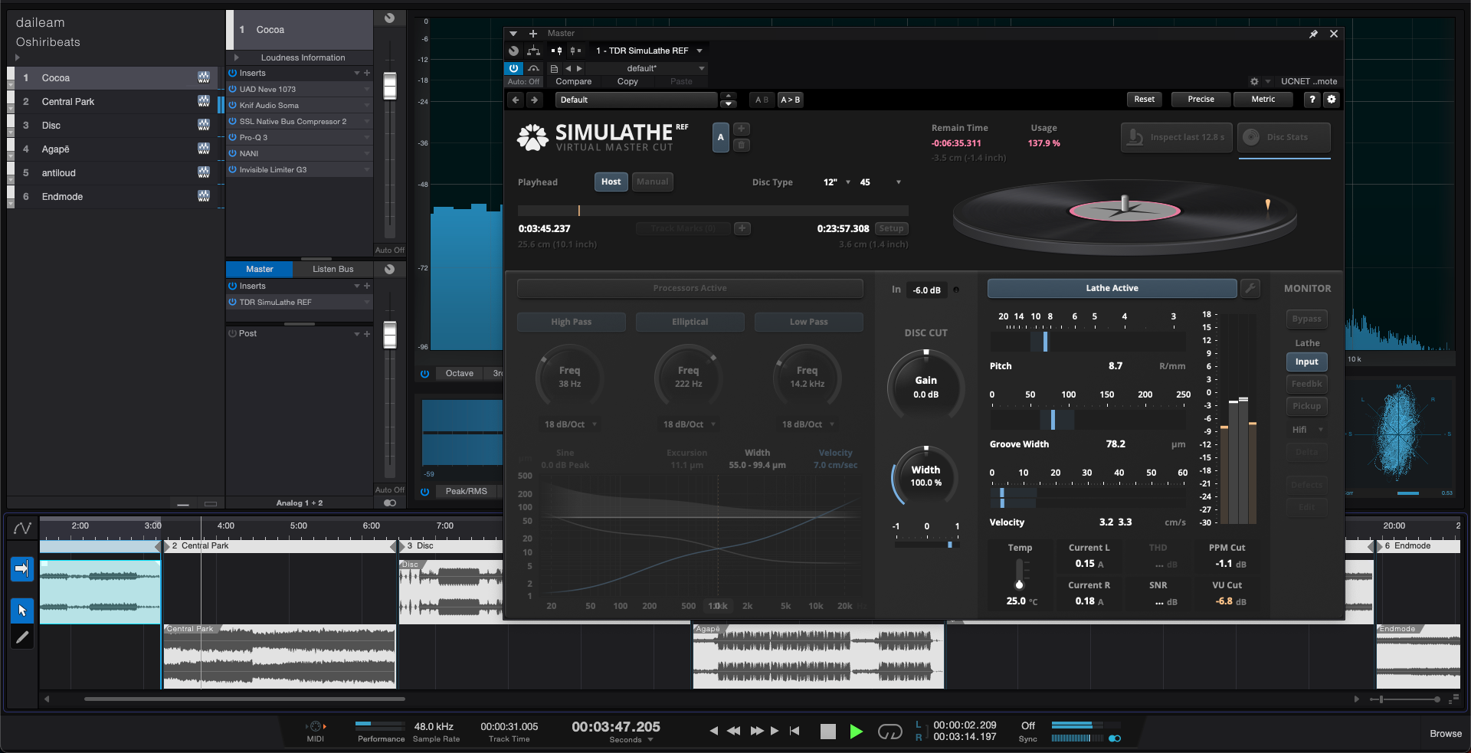Click the fast forward button in the transport
This screenshot has width=1471, height=753.
(757, 732)
